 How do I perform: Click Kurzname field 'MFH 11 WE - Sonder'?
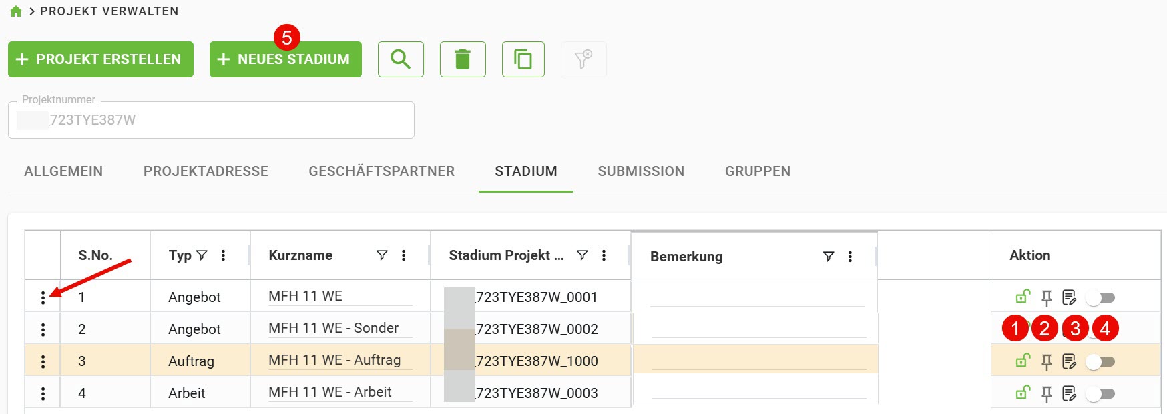[334, 328]
